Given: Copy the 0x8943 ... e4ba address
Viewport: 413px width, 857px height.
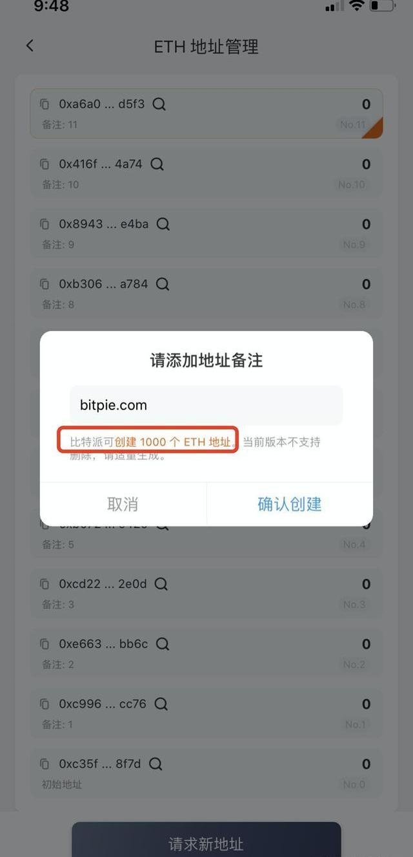Looking at the screenshot, I should pos(45,224).
